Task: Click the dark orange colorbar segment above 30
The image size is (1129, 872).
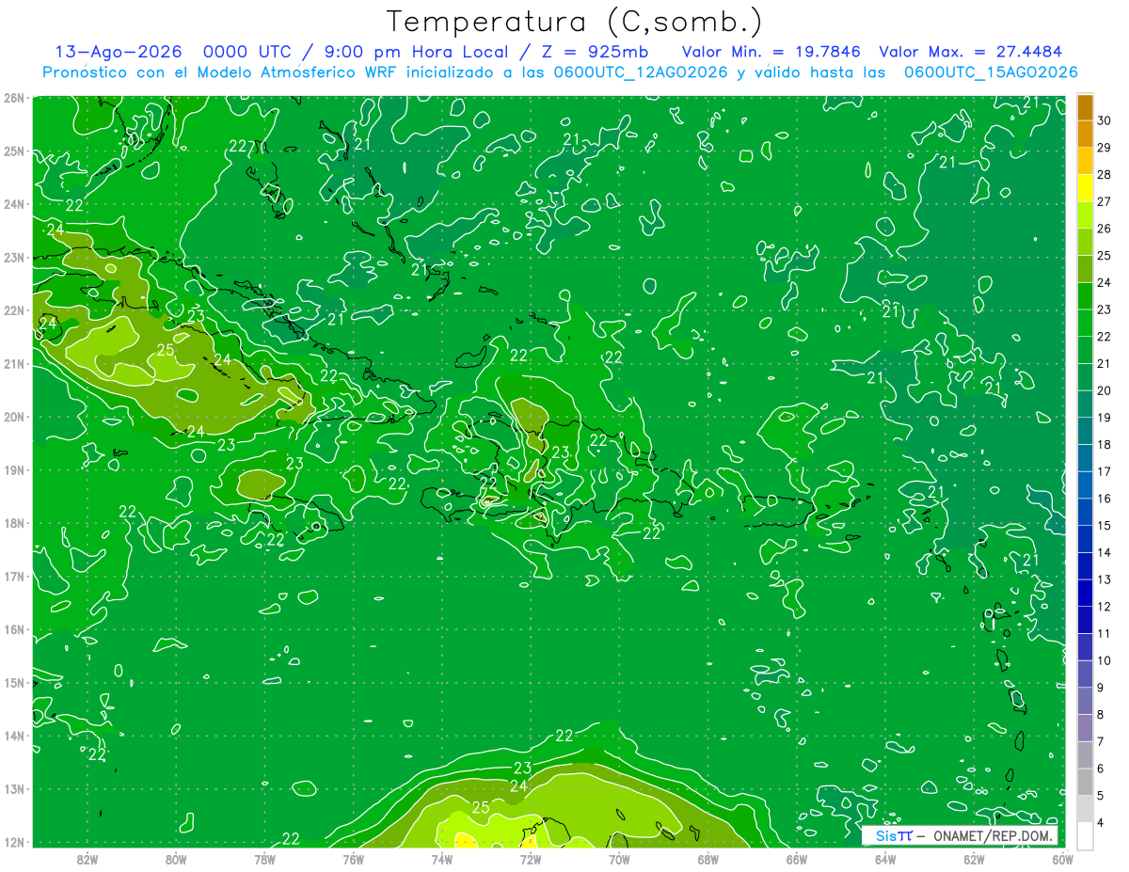Action: (1085, 108)
